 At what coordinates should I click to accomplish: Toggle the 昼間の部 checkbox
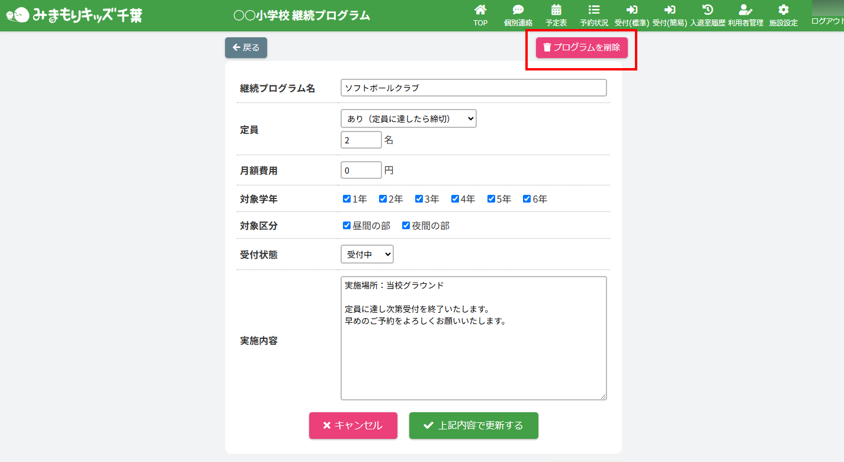(x=347, y=226)
